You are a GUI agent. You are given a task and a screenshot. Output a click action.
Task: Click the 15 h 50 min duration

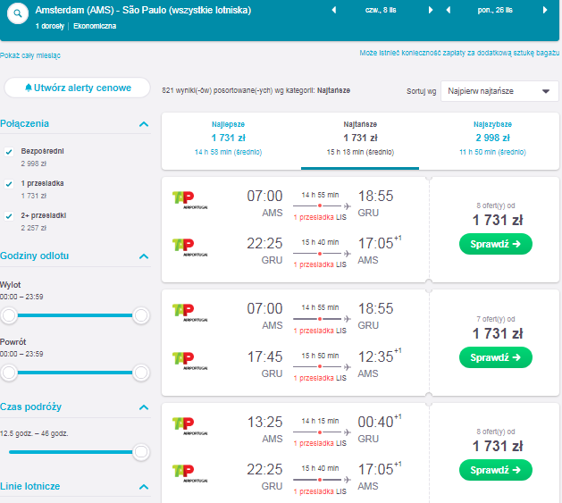click(x=320, y=356)
